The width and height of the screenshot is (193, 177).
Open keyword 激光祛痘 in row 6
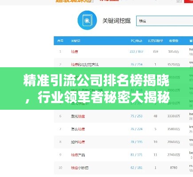point(78,116)
